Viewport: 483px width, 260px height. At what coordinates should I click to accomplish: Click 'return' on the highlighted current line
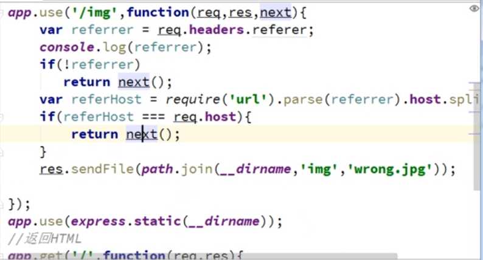point(94,134)
